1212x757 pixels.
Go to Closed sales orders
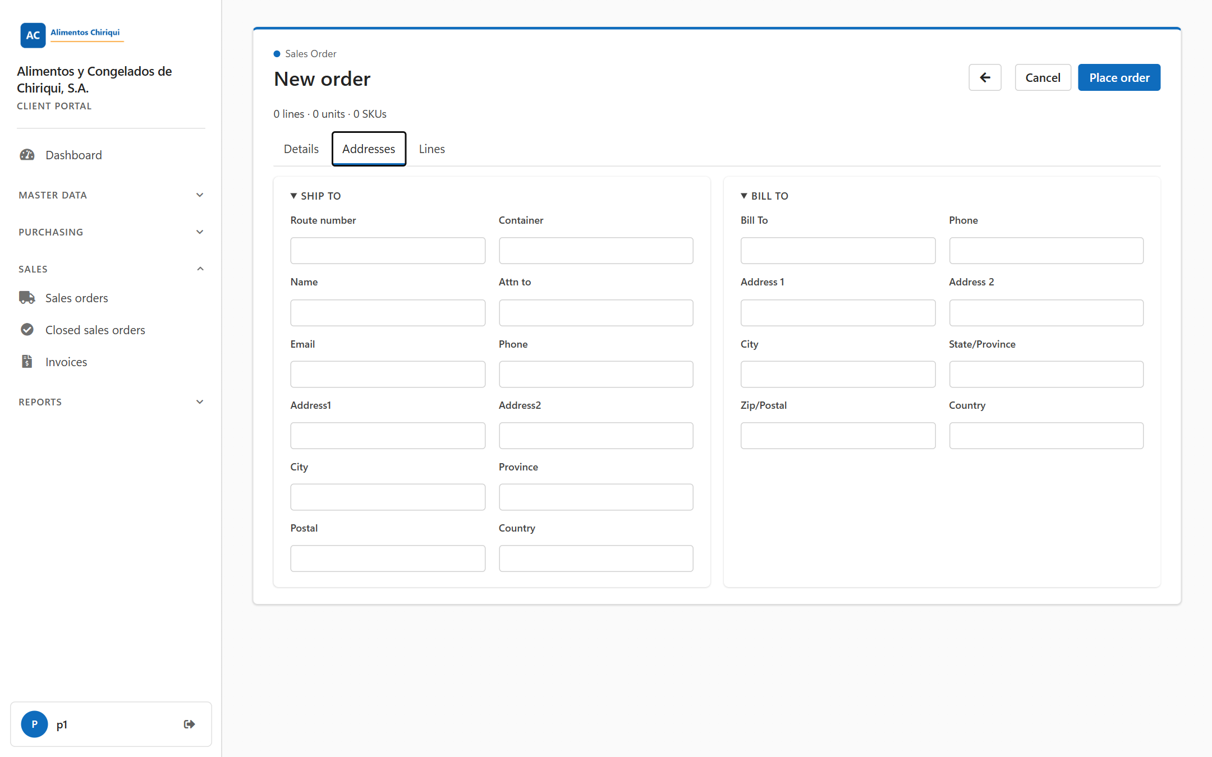95,330
